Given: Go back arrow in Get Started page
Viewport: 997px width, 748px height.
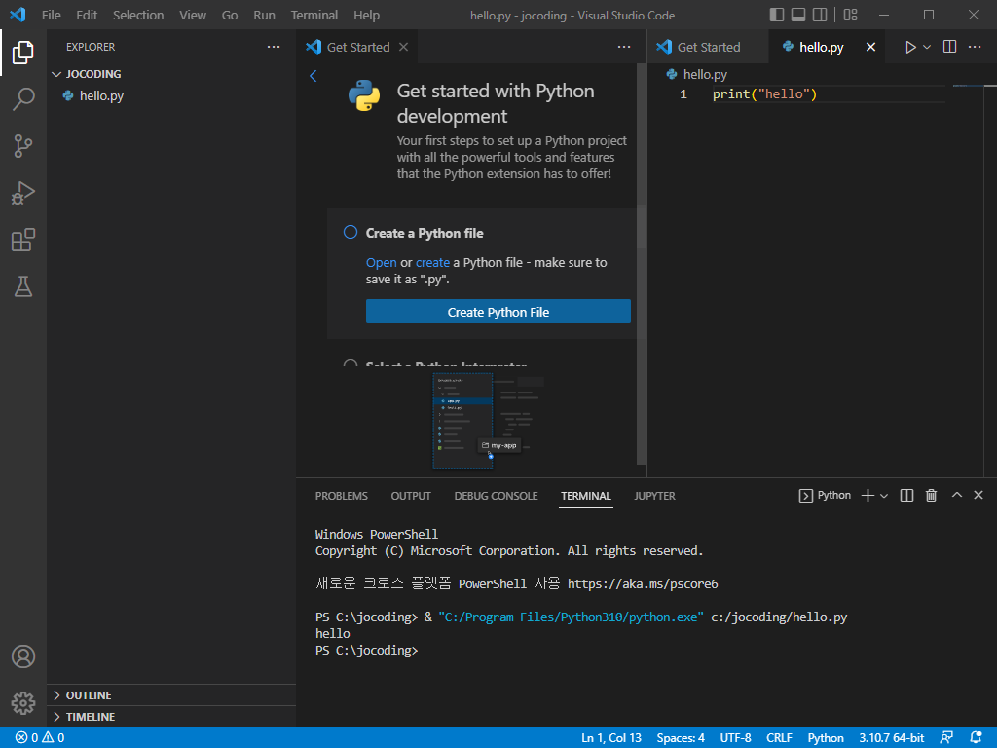Looking at the screenshot, I should pos(313,76).
